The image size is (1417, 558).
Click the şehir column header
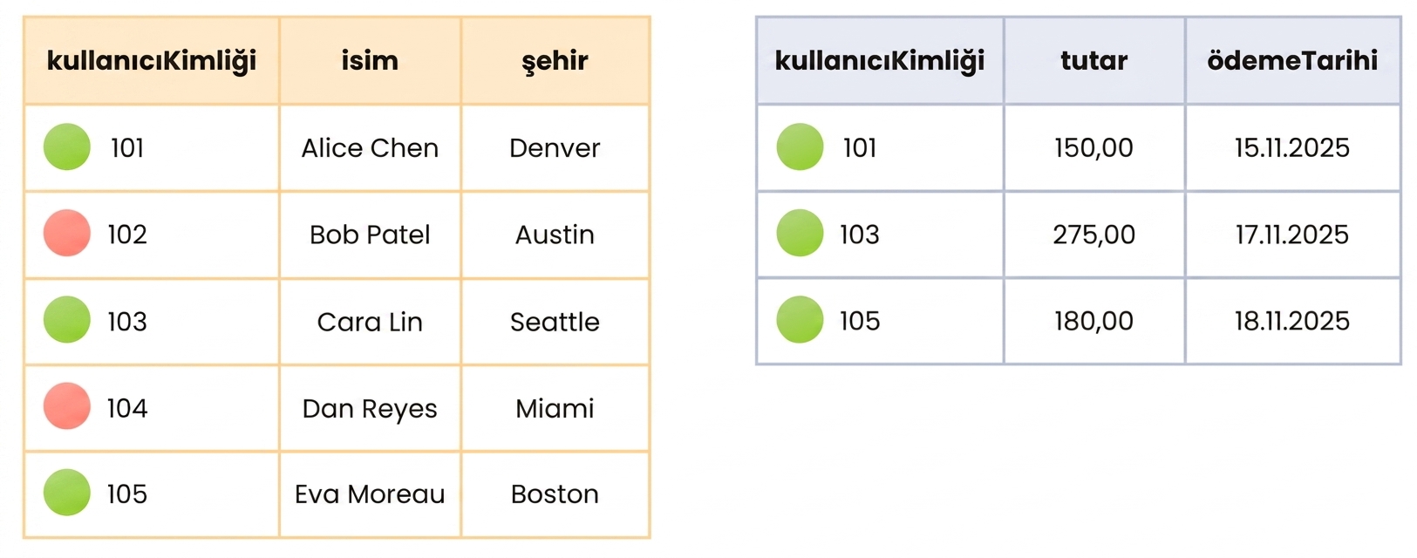point(555,60)
